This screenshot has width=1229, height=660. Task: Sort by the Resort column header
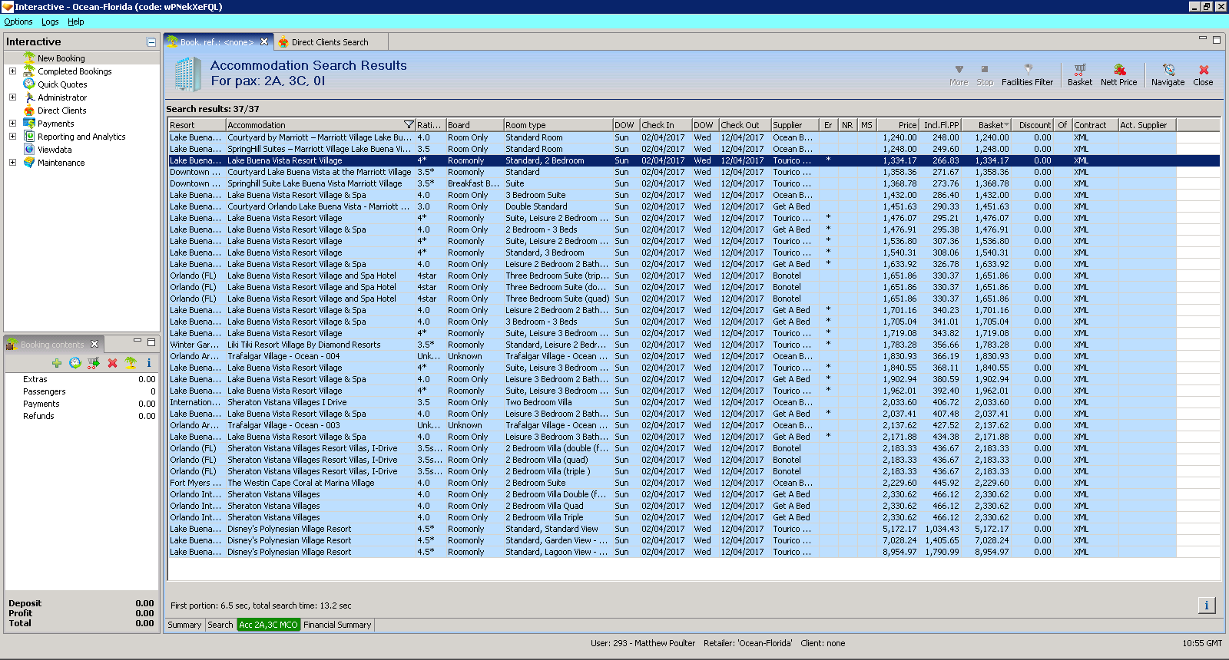[197, 125]
